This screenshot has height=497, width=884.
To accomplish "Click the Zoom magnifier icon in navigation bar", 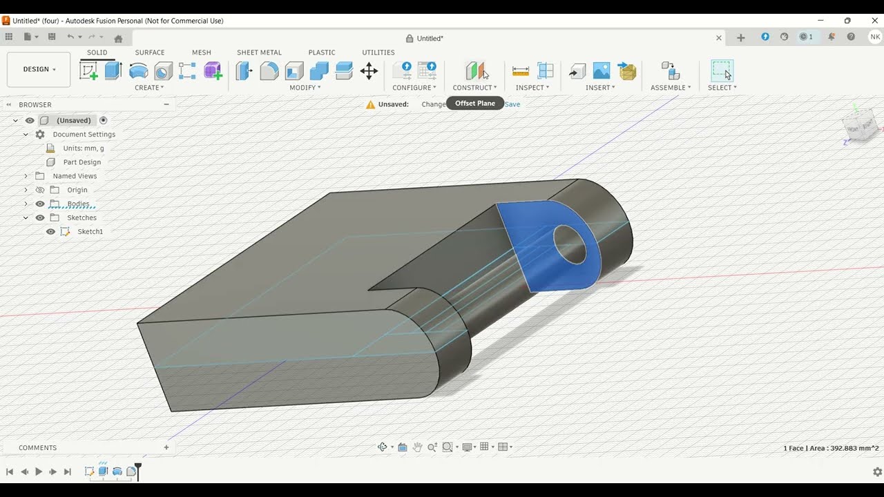I will [432, 447].
